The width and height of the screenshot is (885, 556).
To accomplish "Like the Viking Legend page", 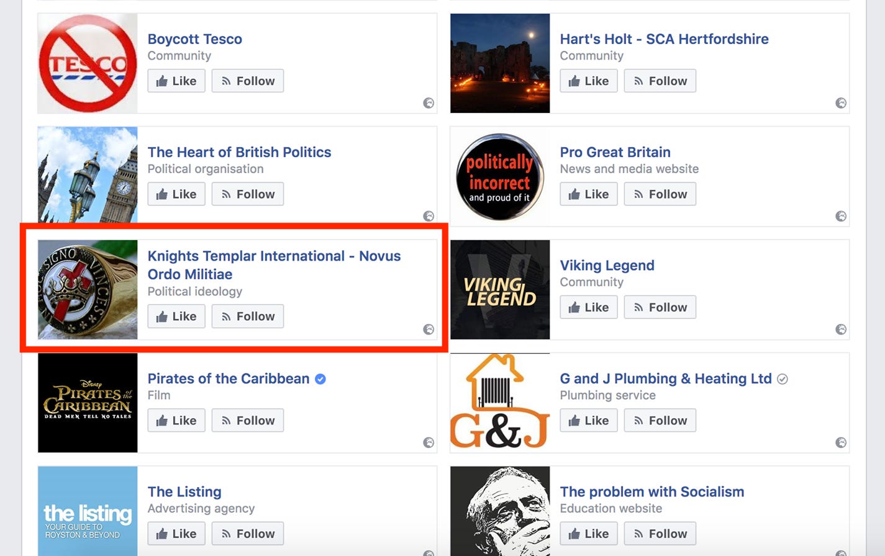I will point(589,307).
